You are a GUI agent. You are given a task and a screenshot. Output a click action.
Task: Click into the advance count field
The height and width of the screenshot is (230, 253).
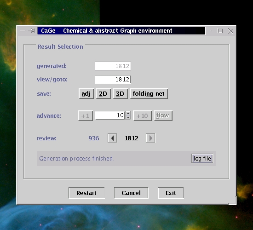click(x=110, y=115)
